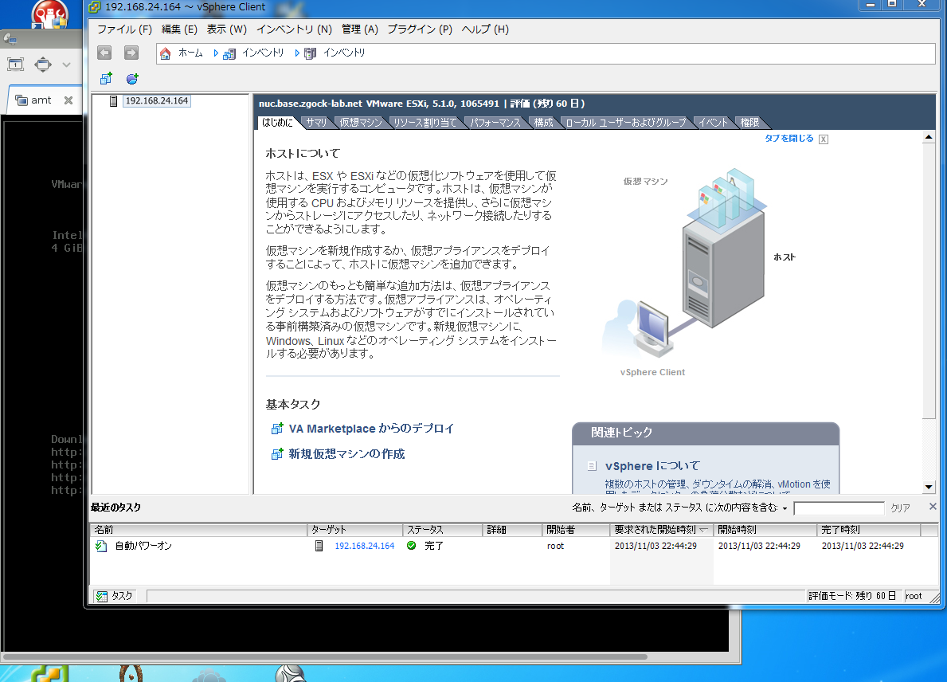This screenshot has width=947, height=682.
Task: Switch to the サマリ tab
Action: coord(316,123)
